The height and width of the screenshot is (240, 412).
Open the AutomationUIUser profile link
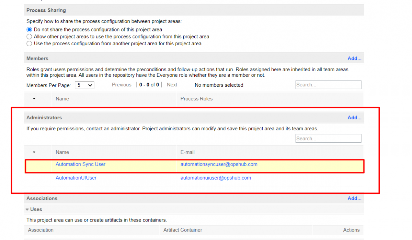[x=76, y=178]
